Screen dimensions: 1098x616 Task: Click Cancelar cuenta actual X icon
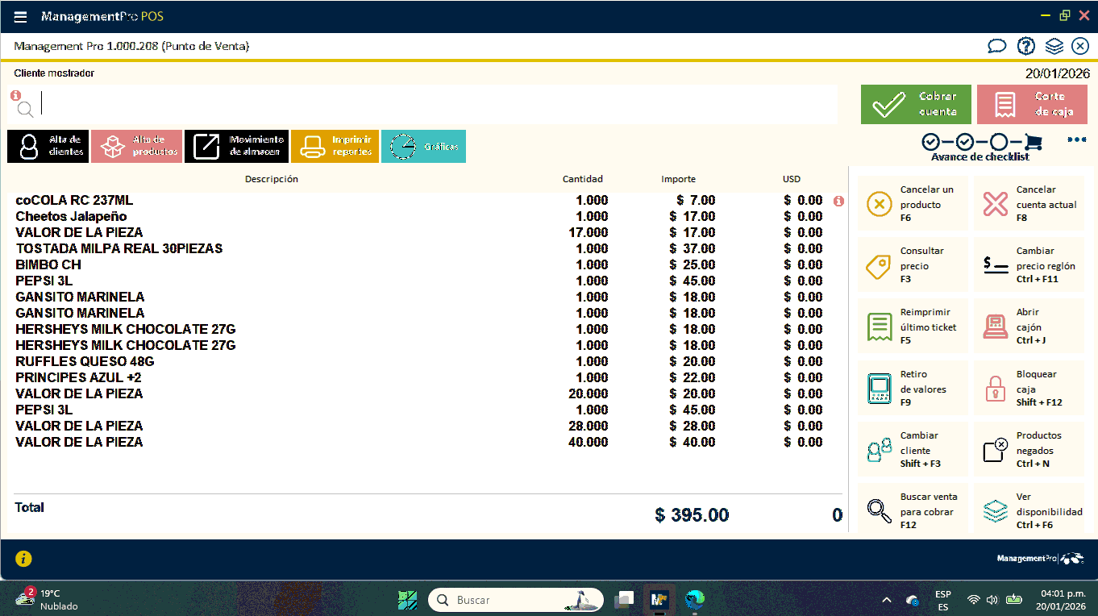(x=996, y=205)
